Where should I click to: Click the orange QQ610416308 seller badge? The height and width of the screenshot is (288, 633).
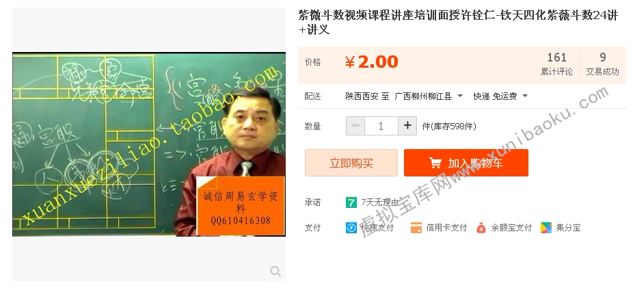[x=241, y=206]
